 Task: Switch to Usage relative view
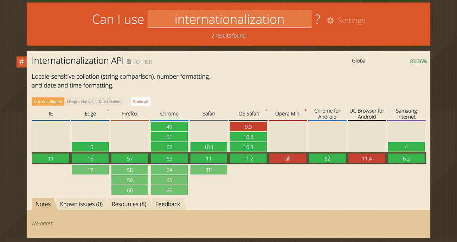pyautogui.click(x=80, y=101)
